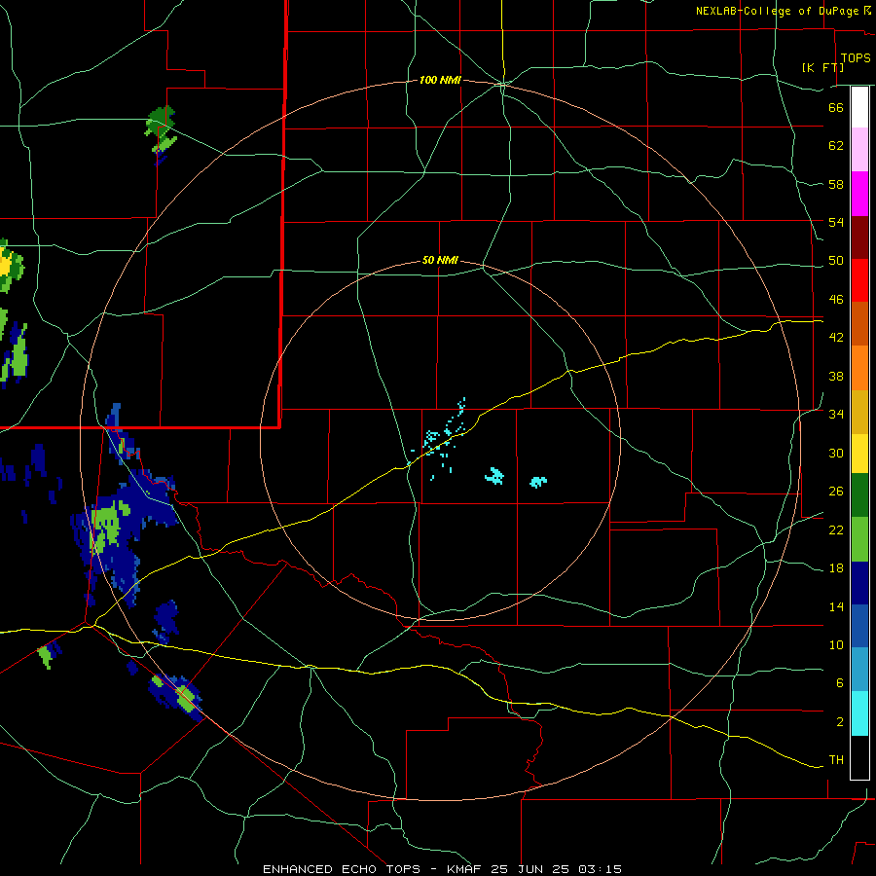The height and width of the screenshot is (876, 876).
Task: Click the white swatch atop the tops legend
Action: tap(859, 107)
